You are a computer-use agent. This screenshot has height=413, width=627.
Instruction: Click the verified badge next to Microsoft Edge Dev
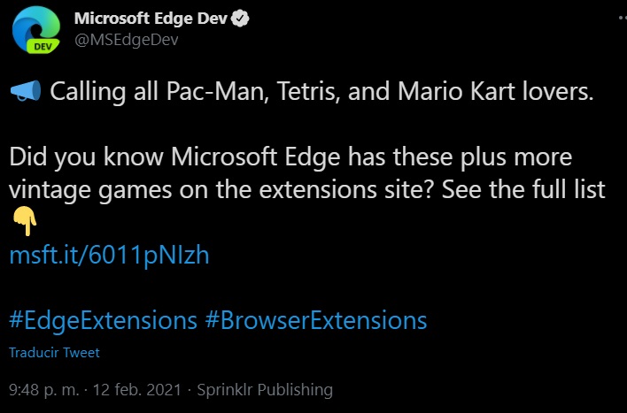tap(240, 19)
